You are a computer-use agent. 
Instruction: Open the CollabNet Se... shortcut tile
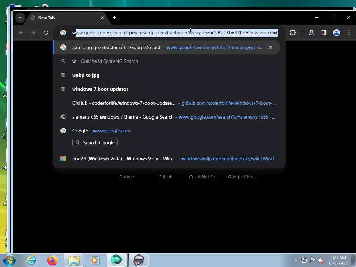tap(204, 177)
